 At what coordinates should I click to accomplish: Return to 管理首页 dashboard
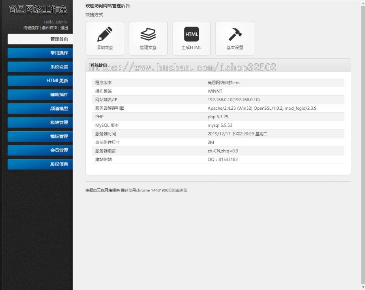coord(39,38)
